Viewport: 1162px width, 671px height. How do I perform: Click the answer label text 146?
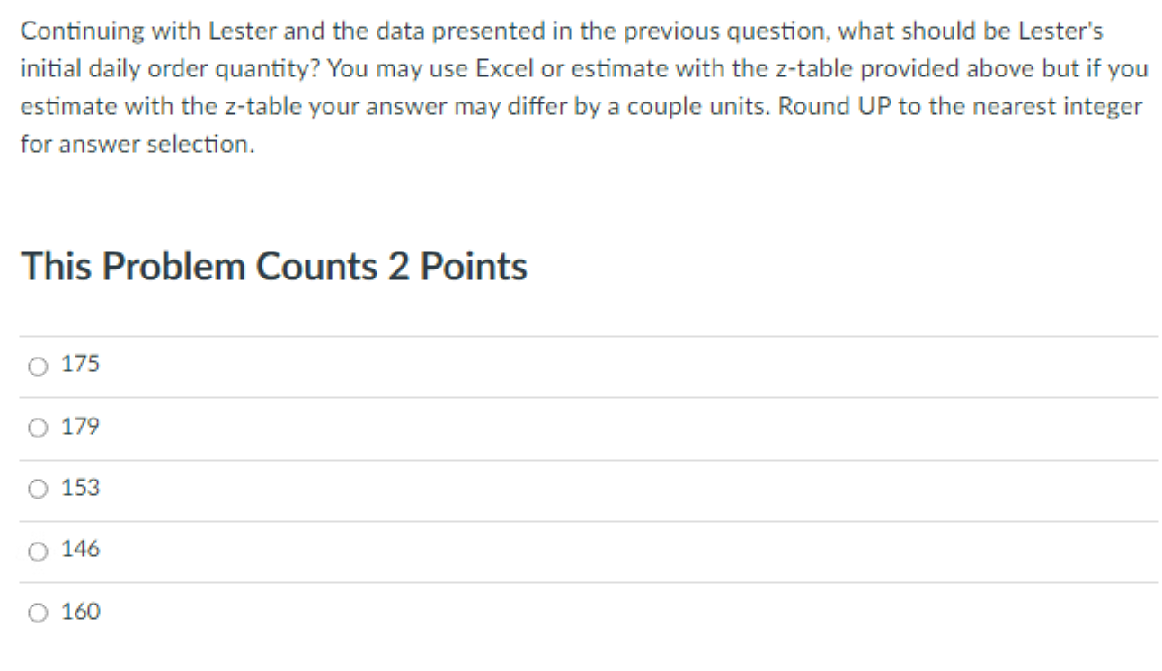(x=81, y=549)
